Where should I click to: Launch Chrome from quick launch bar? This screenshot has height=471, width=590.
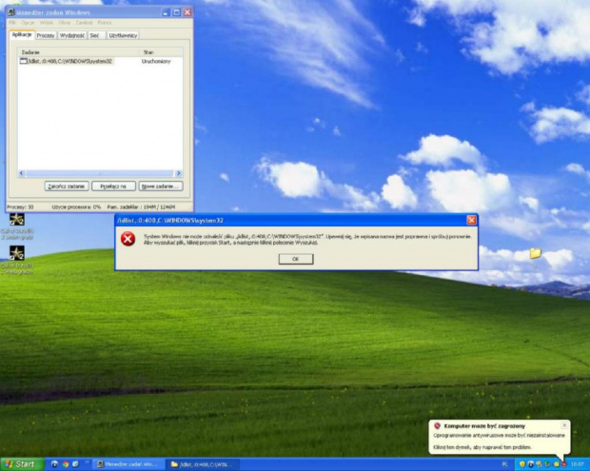click(x=66, y=464)
